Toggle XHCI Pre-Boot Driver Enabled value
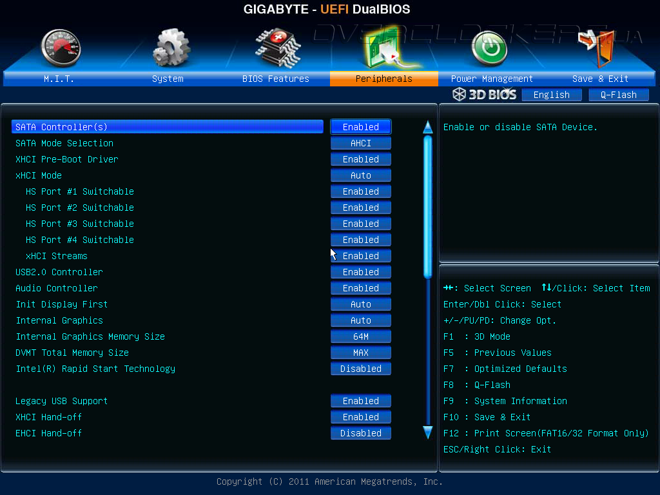The height and width of the screenshot is (495, 660). point(361,159)
